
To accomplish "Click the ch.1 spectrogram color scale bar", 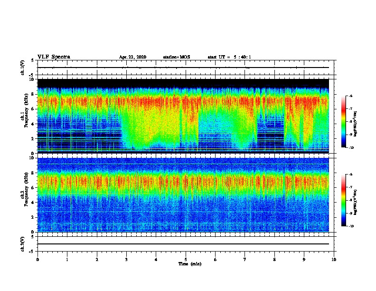I will 343,122.
